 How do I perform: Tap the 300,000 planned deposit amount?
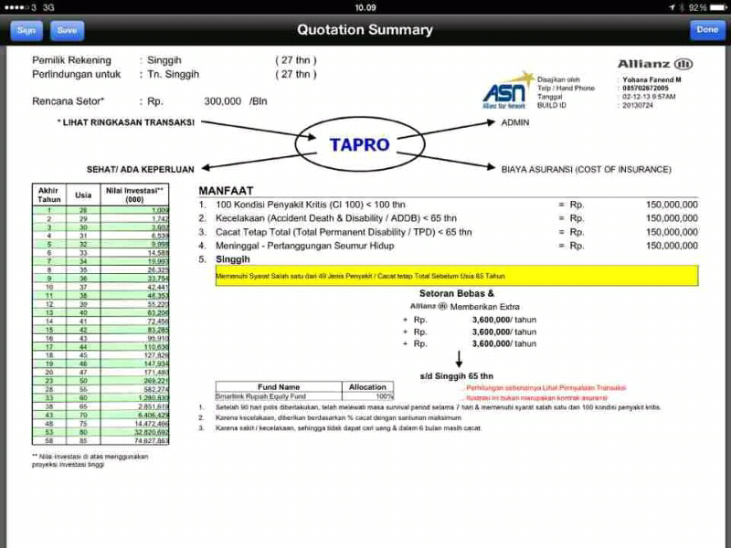coord(222,101)
